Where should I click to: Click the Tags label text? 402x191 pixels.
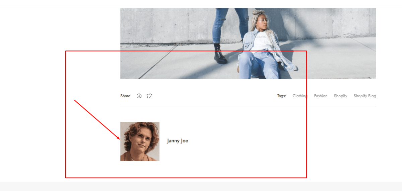pyautogui.click(x=281, y=96)
